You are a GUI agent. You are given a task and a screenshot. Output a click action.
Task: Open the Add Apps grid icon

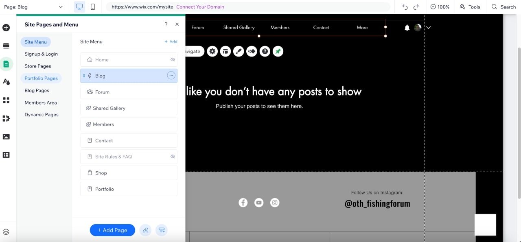[x=6, y=100]
